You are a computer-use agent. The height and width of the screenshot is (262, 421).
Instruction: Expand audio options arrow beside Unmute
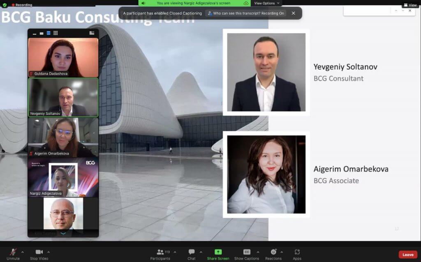point(22,252)
